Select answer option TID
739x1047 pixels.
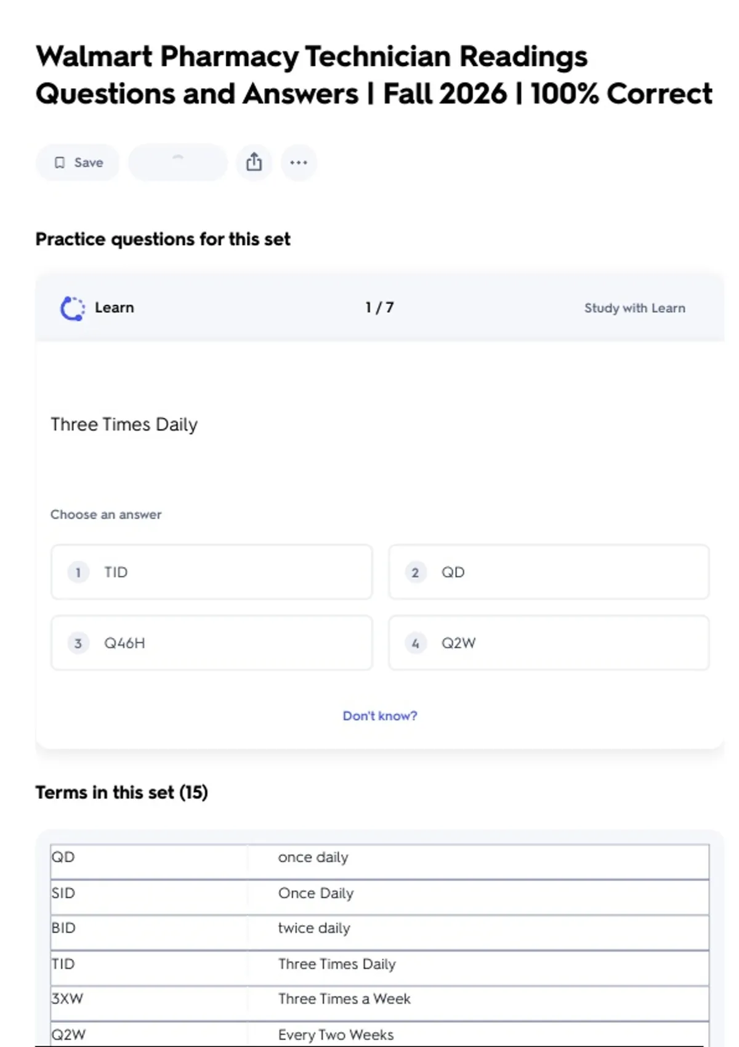pos(211,572)
